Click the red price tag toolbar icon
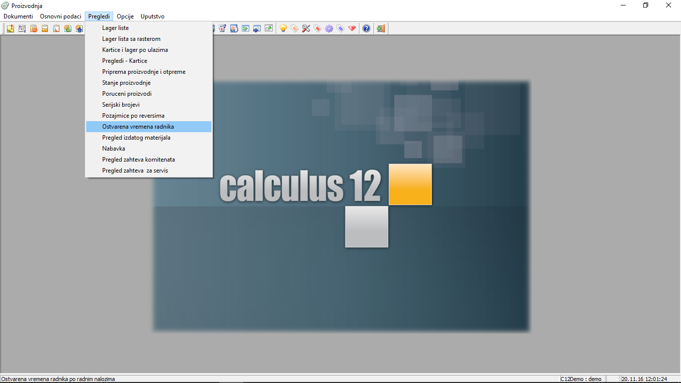Screen dimensions: 681x383 [x=318, y=28]
